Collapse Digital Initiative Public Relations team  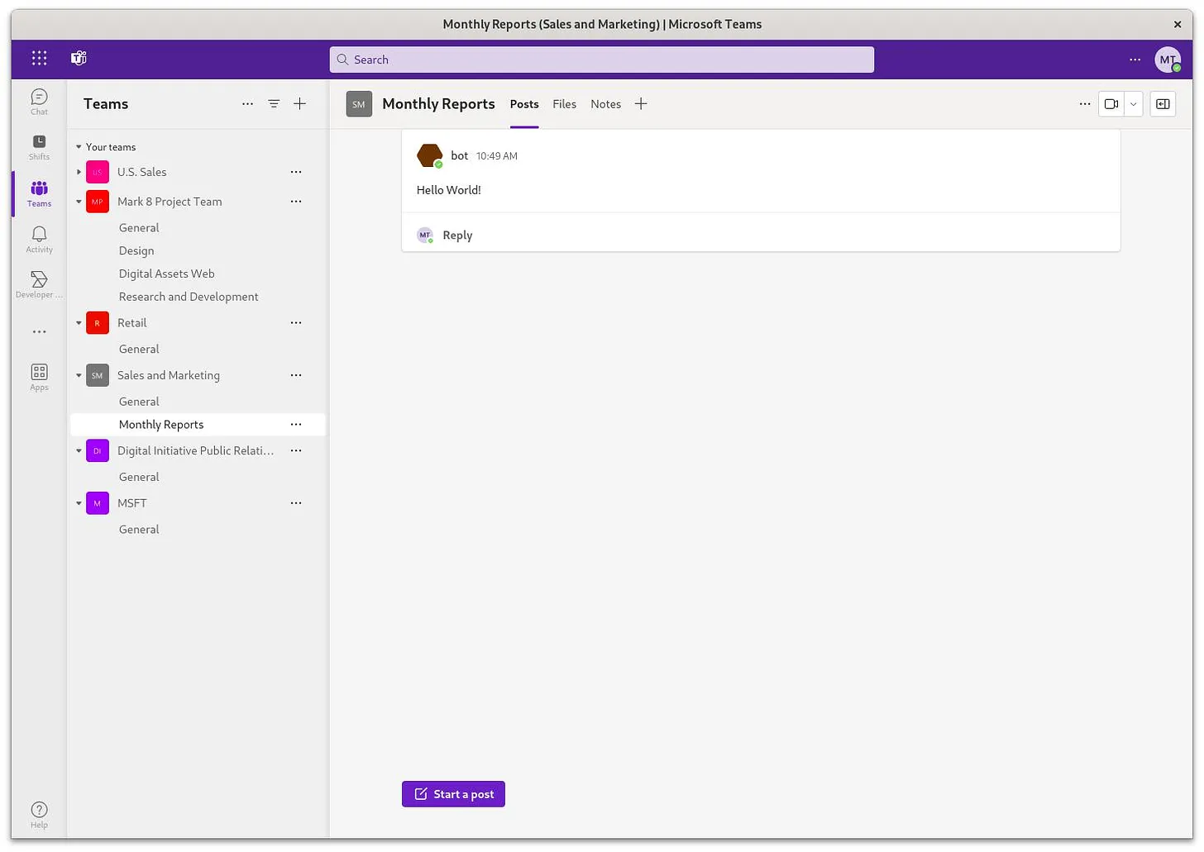79,451
